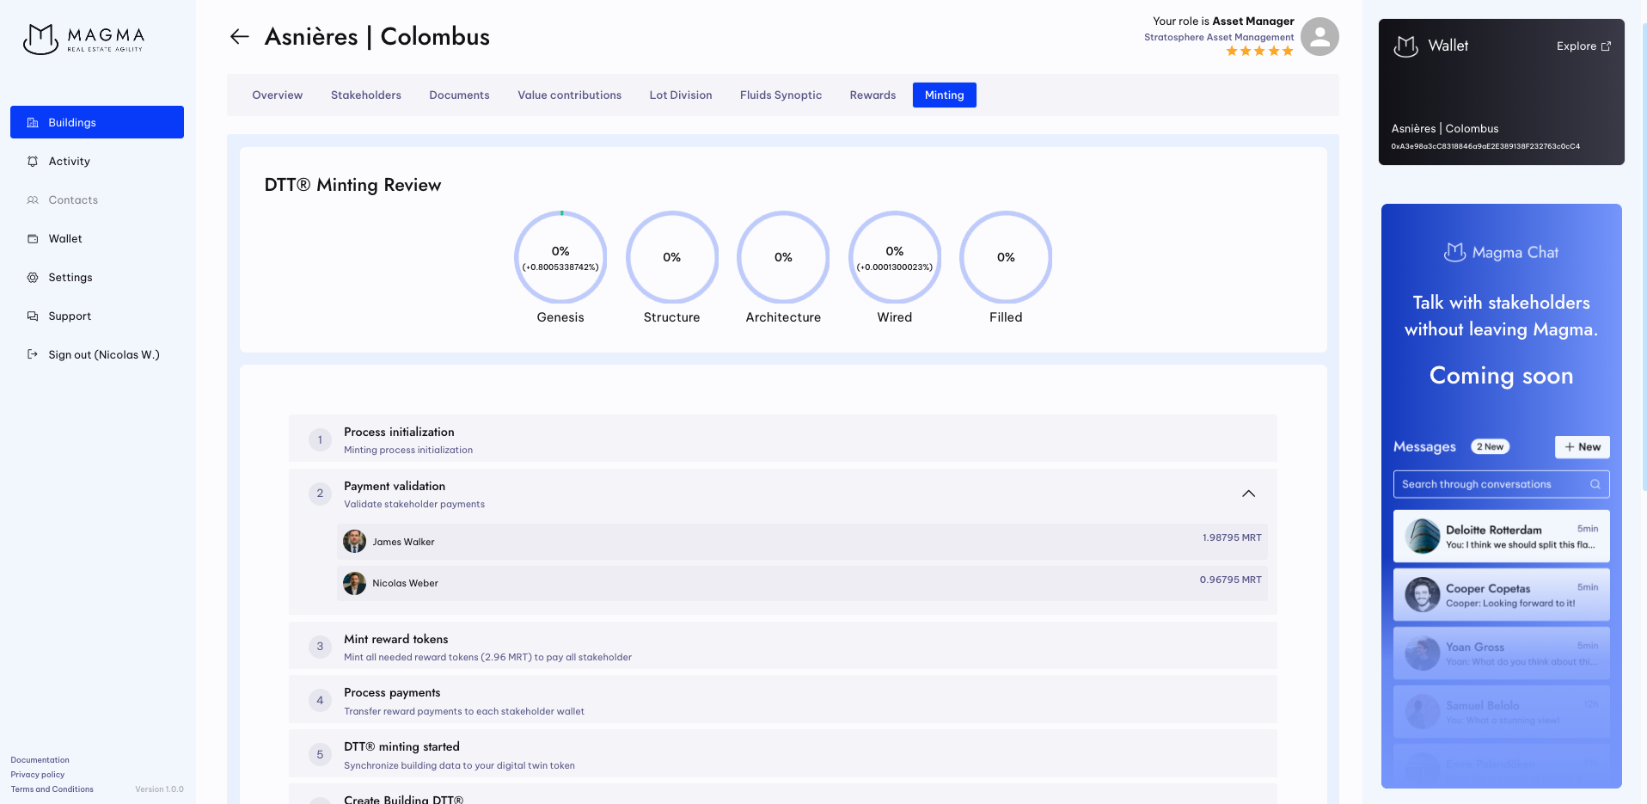Open the Explore wallet link
Viewport: 1647px width, 804px height.
pos(1583,46)
